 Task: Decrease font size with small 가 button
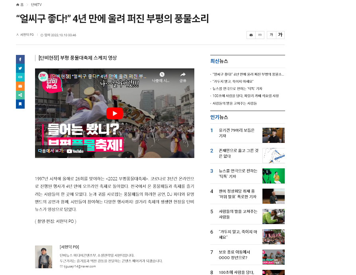pos(271,35)
